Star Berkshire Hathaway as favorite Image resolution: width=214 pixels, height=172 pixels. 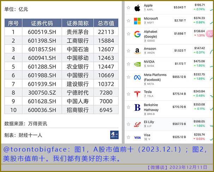(x=129, y=107)
